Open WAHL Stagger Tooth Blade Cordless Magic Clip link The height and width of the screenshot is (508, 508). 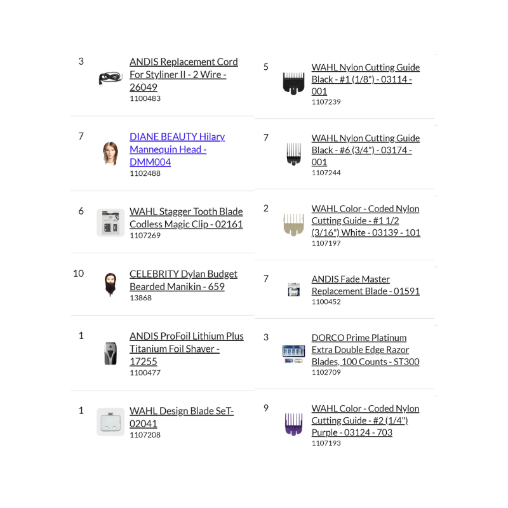[x=186, y=218]
